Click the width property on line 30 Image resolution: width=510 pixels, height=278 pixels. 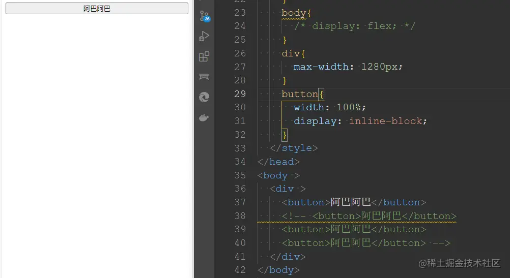coord(308,108)
